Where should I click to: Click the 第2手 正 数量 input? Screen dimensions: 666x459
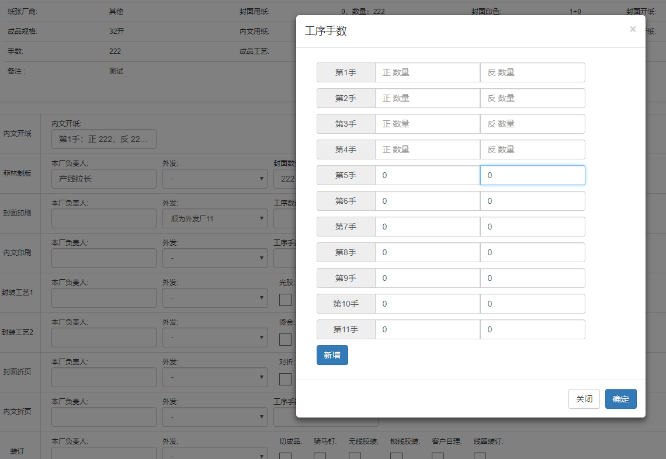pyautogui.click(x=428, y=98)
